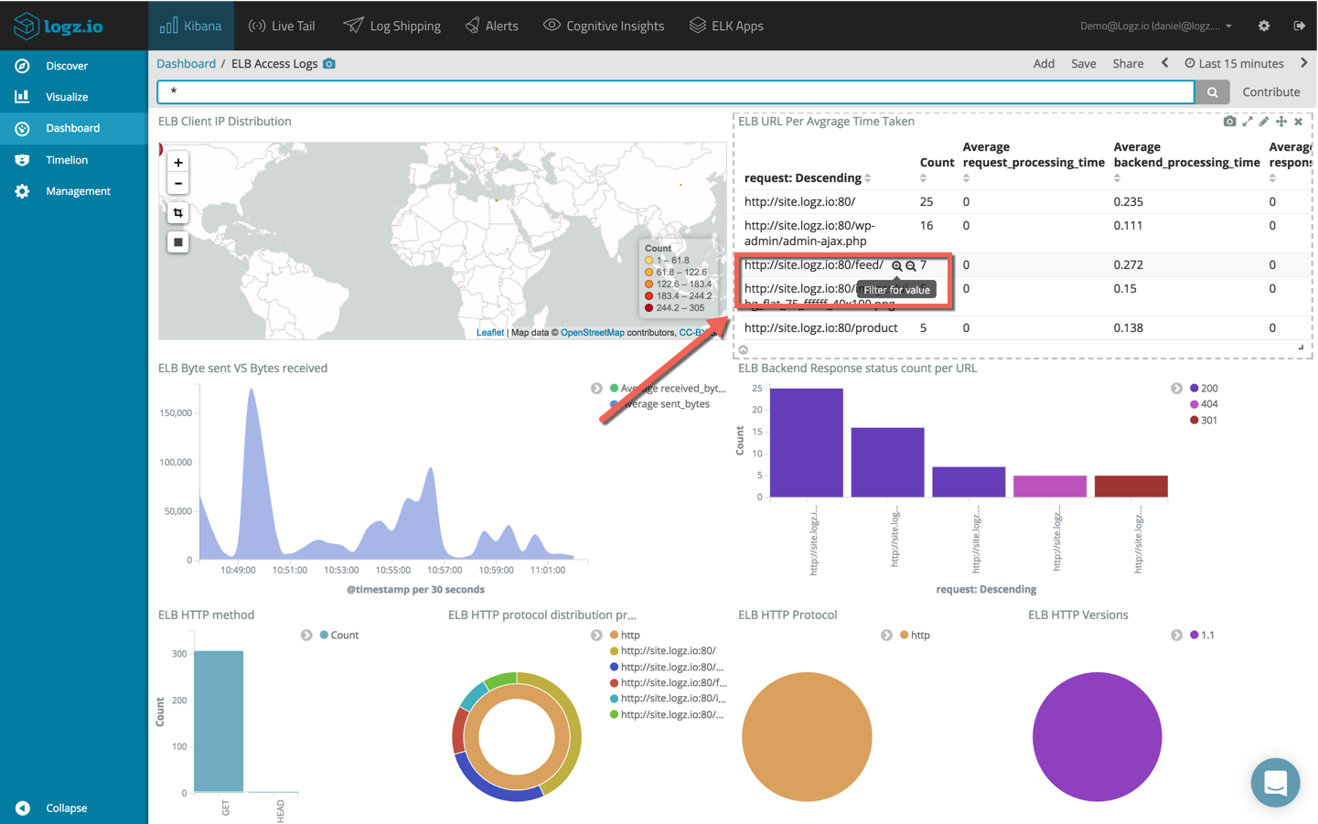Focus the query search bar
The width and height of the screenshot is (1318, 824).
click(x=676, y=91)
